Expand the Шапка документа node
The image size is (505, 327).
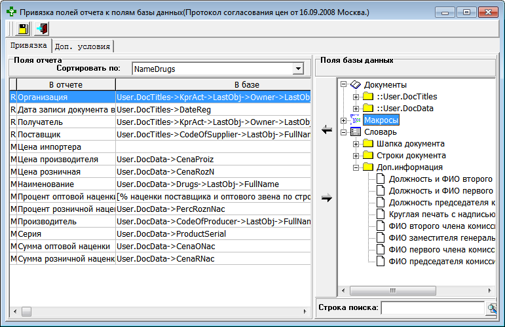point(356,144)
